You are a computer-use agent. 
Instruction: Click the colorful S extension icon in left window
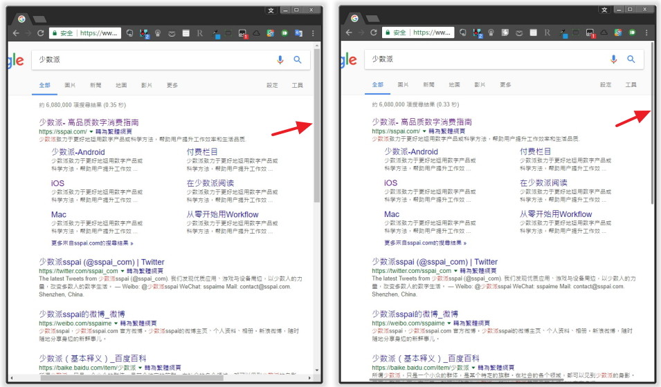(271, 33)
